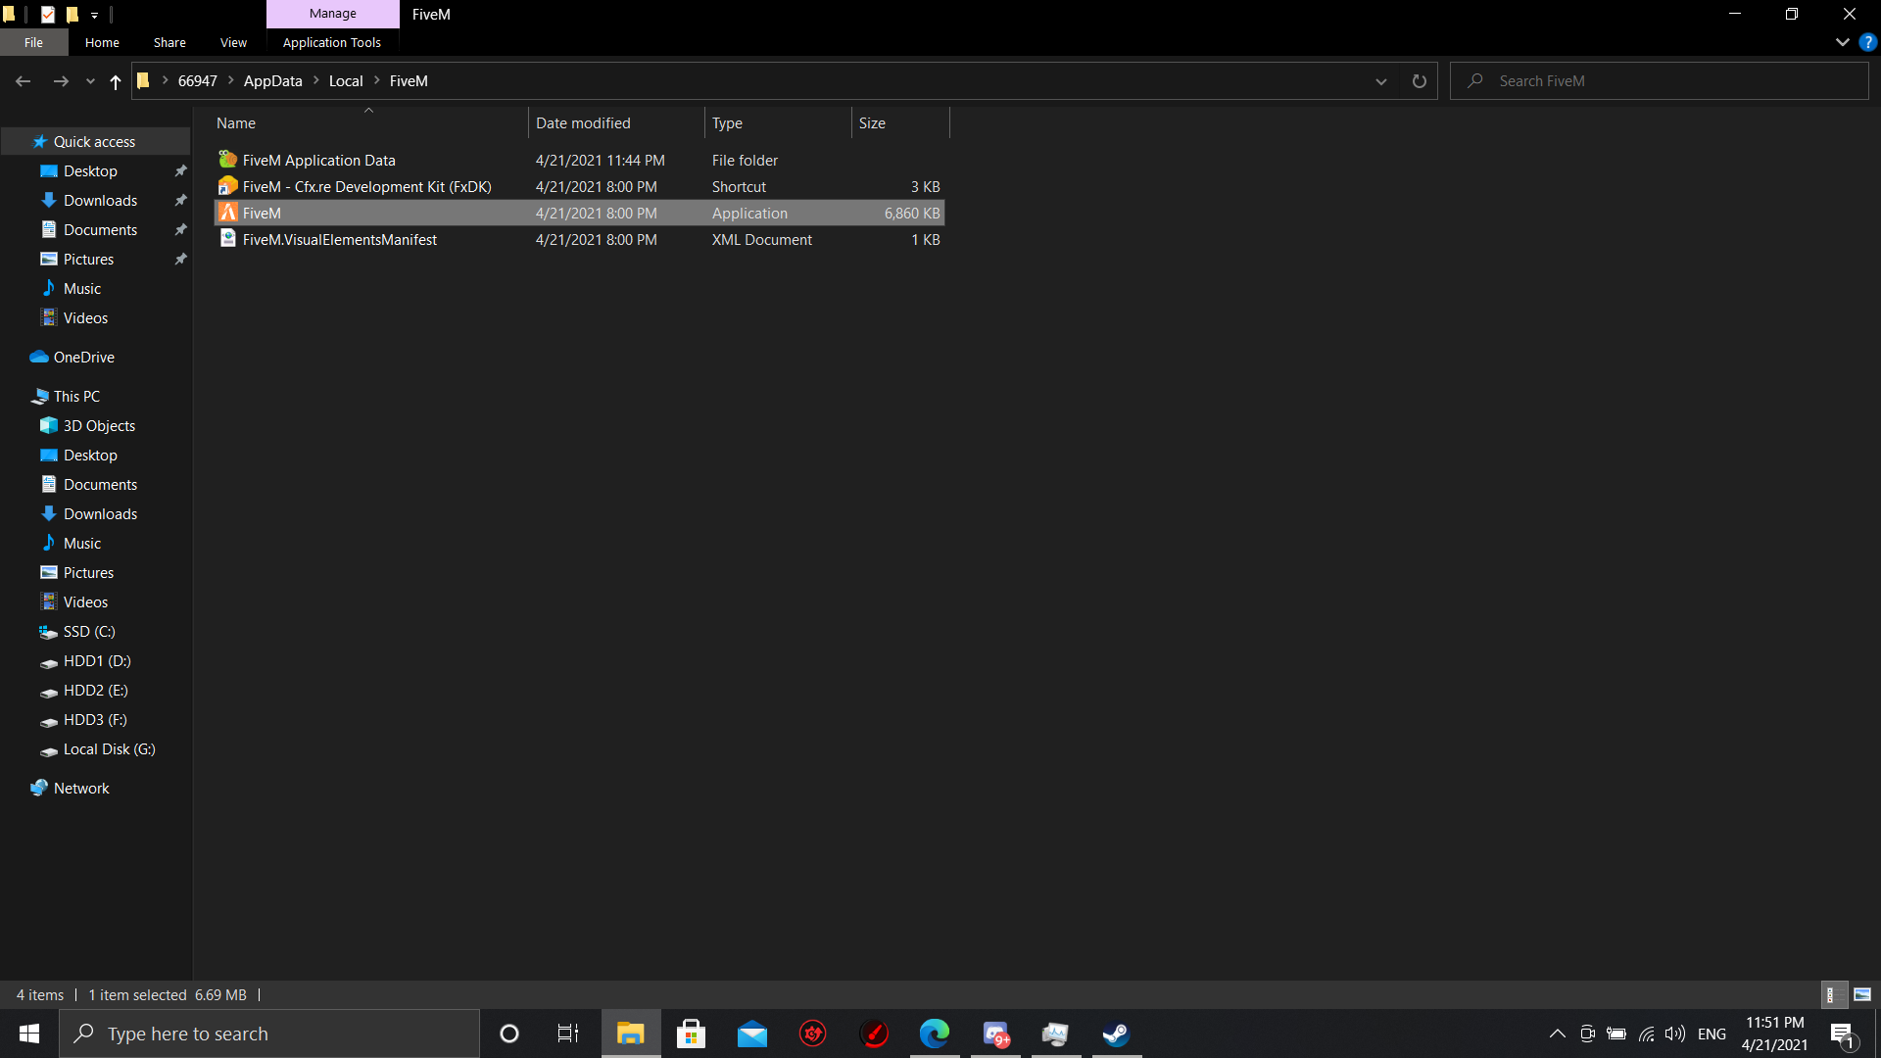Open the Help question mark icon

pos(1867,42)
